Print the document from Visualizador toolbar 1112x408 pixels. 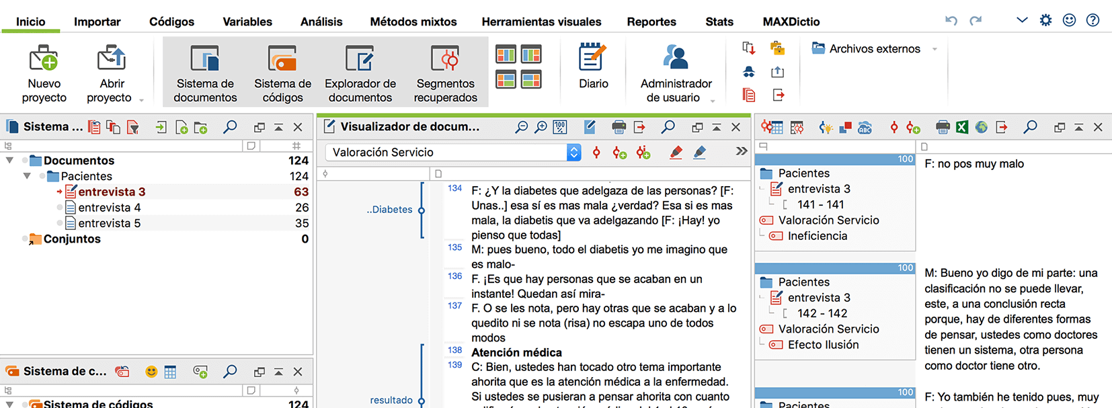click(x=619, y=127)
